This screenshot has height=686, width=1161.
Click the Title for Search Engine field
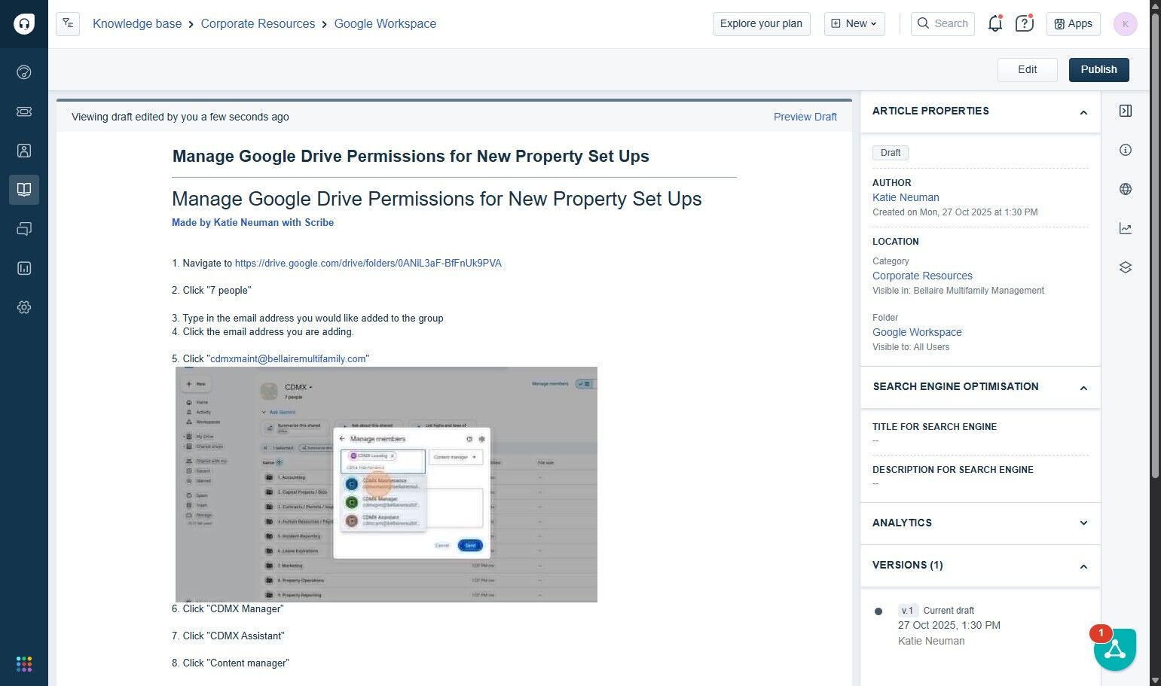click(x=980, y=434)
